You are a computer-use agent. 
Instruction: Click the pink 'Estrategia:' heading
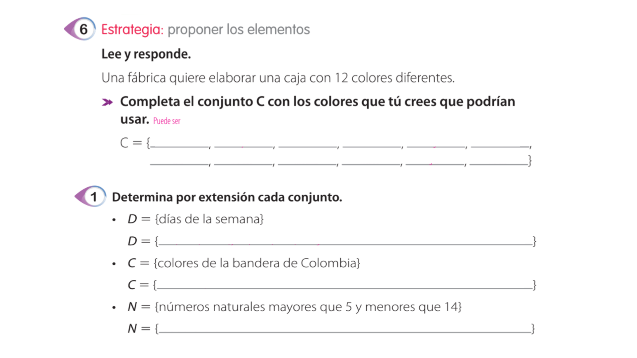pos(132,30)
